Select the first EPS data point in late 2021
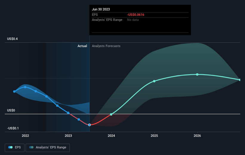 [x=14, y=92]
